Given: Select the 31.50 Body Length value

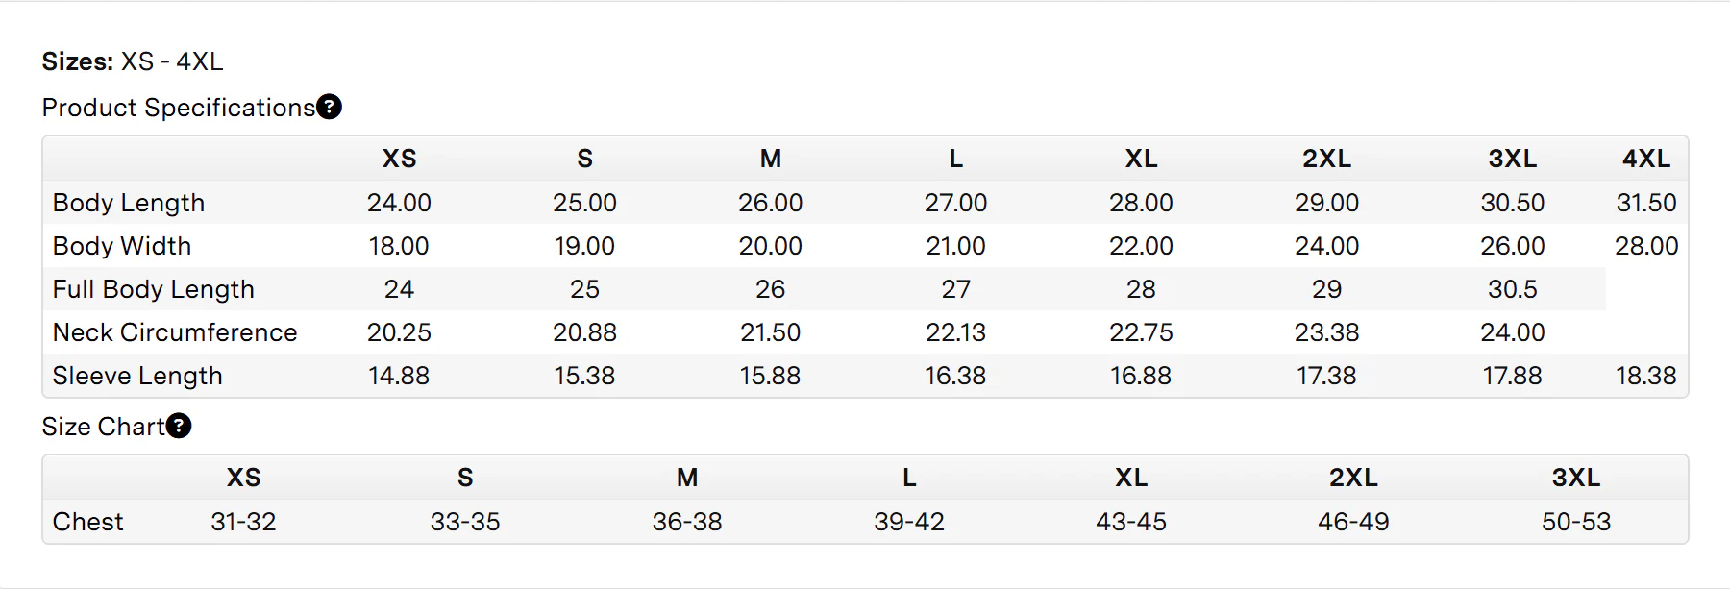Looking at the screenshot, I should 1645,203.
